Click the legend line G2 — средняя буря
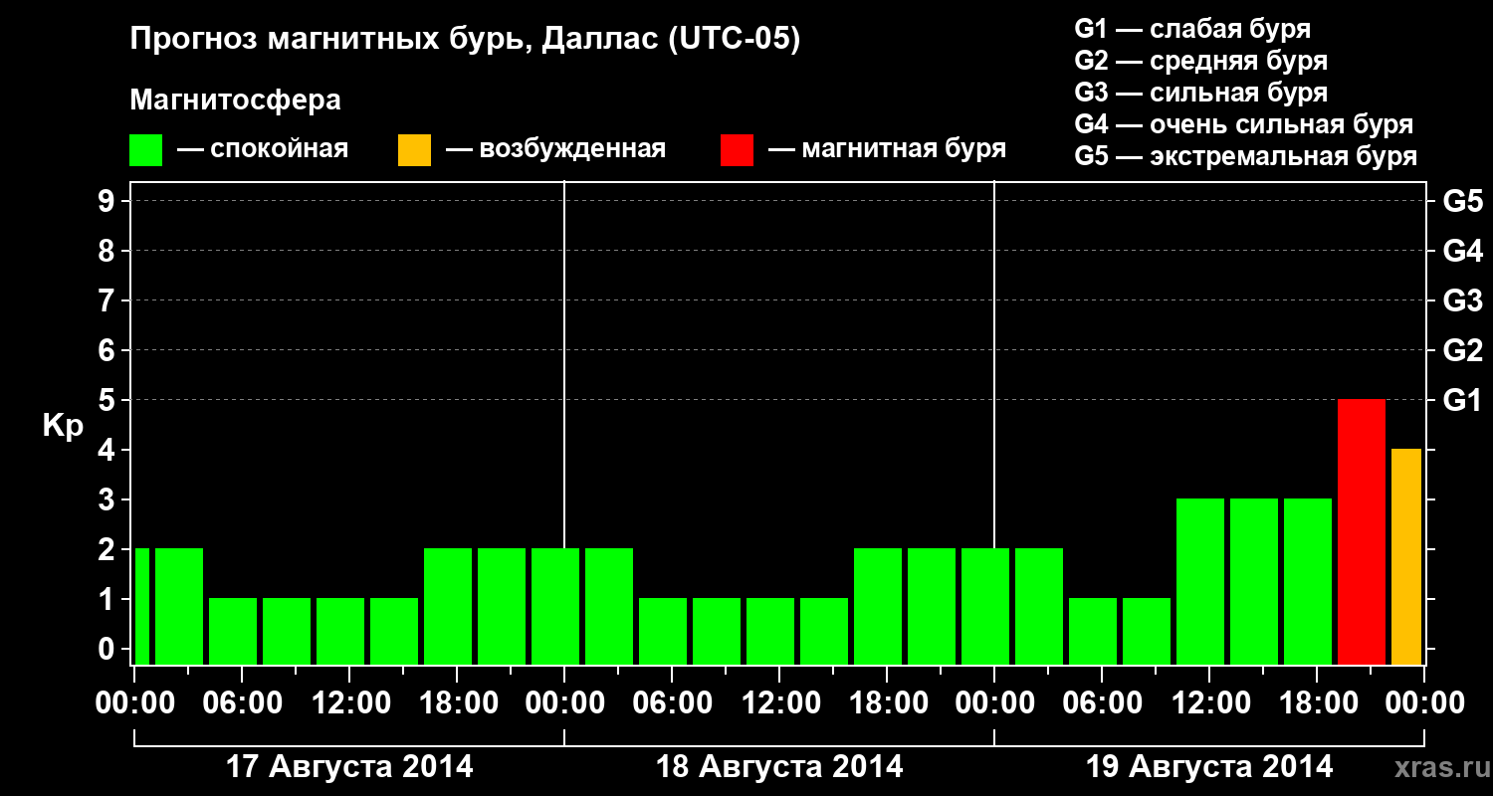The height and width of the screenshot is (796, 1493). click(1201, 61)
